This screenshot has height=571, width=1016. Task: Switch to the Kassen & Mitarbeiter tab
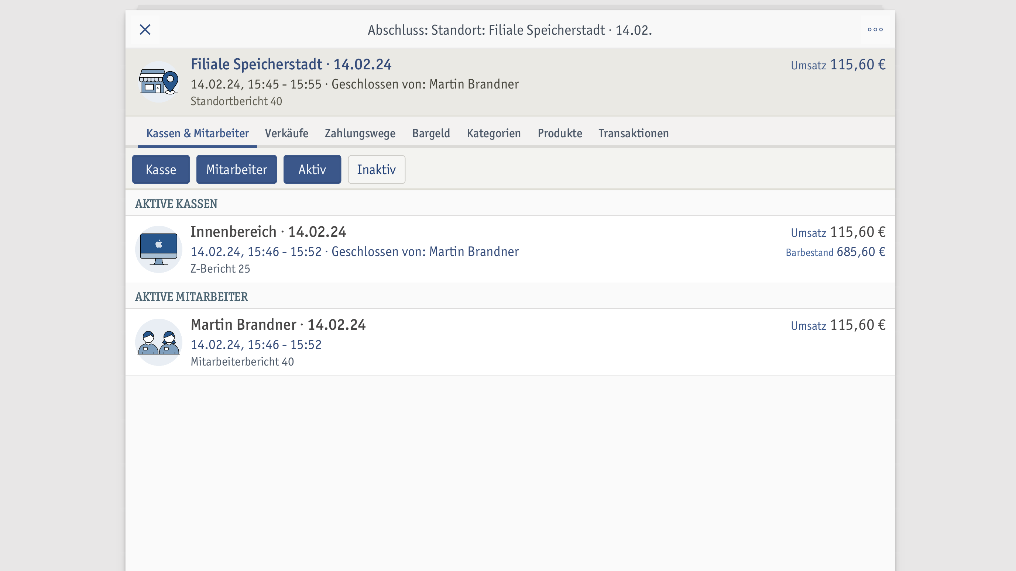click(198, 133)
